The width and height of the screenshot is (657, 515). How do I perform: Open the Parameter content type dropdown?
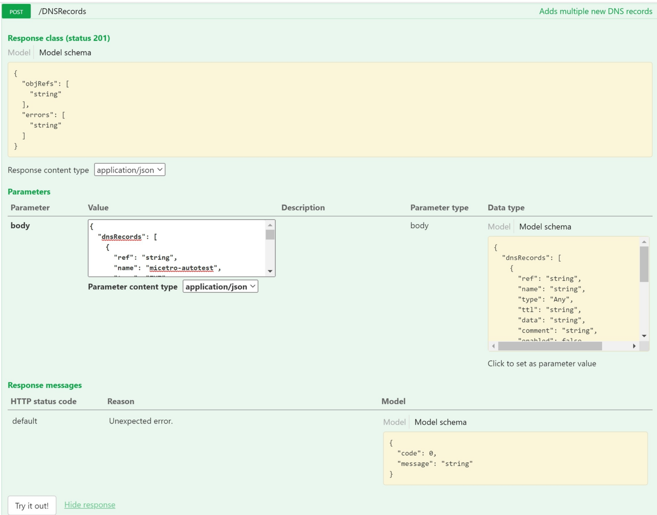click(220, 286)
